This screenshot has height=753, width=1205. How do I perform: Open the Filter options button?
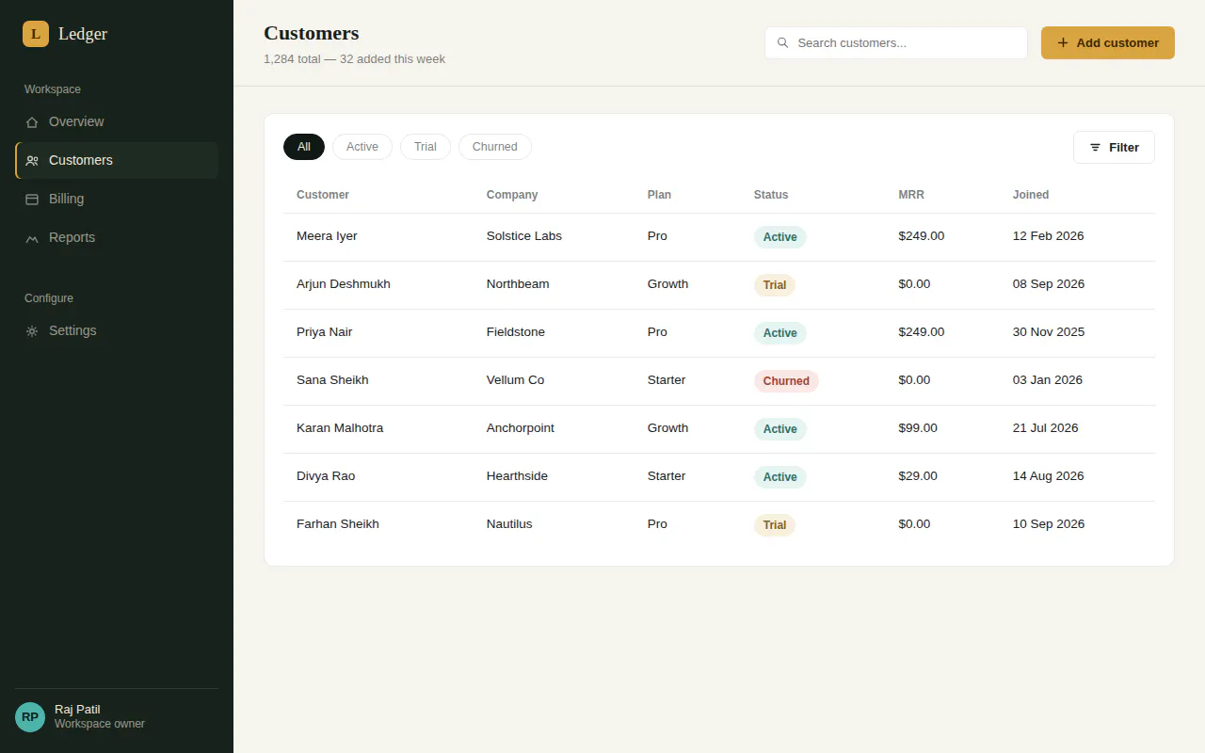click(1114, 147)
